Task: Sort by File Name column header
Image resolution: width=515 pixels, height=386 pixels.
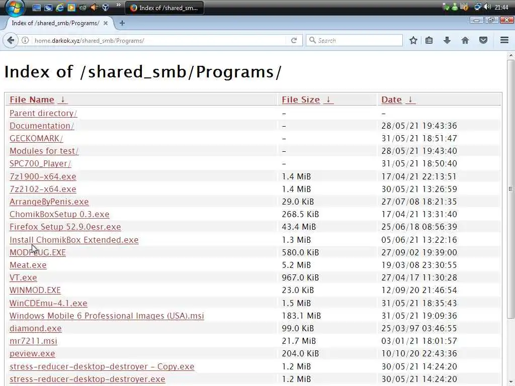Action: pyautogui.click(x=32, y=100)
